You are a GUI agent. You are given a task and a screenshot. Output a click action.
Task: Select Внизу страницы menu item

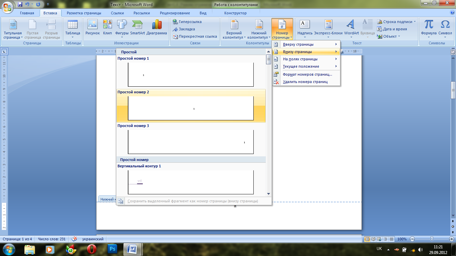[306, 52]
